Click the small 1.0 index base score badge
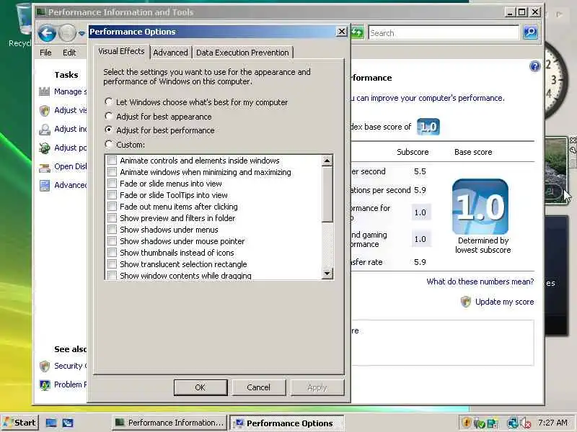Image resolution: width=577 pixels, height=432 pixels. 428,127
